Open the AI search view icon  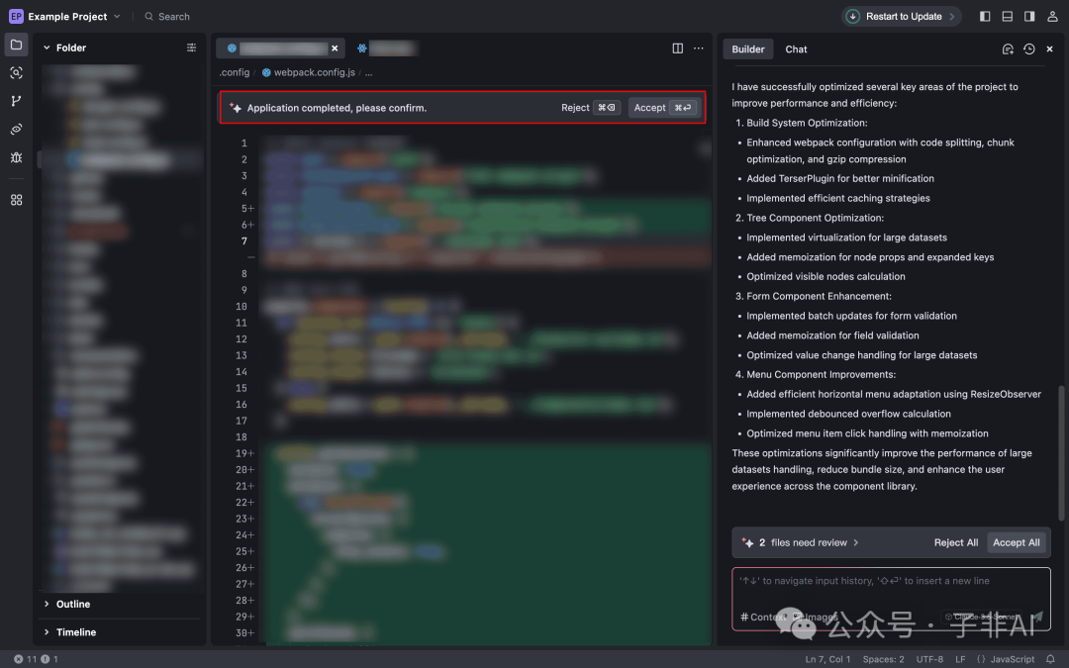(x=17, y=73)
